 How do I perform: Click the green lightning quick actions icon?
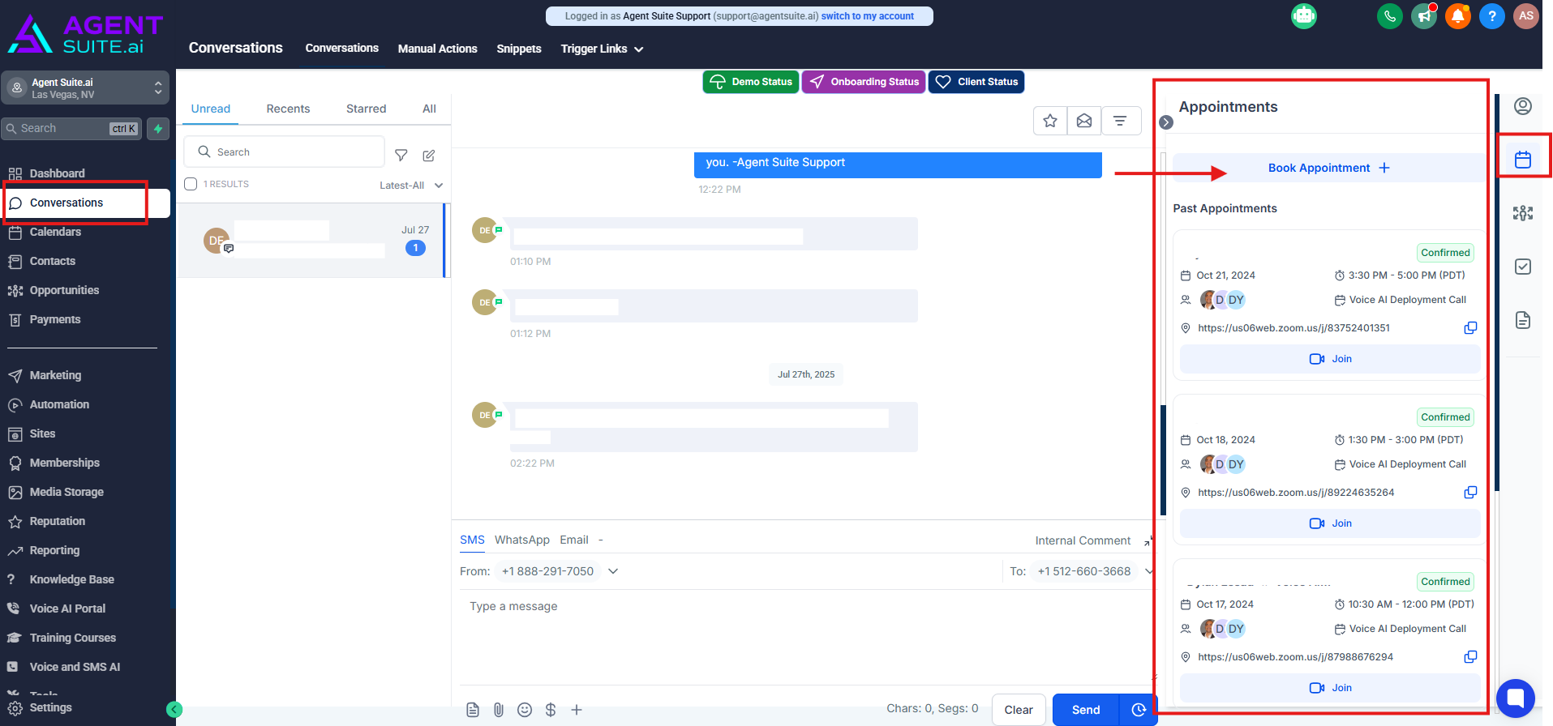[158, 129]
